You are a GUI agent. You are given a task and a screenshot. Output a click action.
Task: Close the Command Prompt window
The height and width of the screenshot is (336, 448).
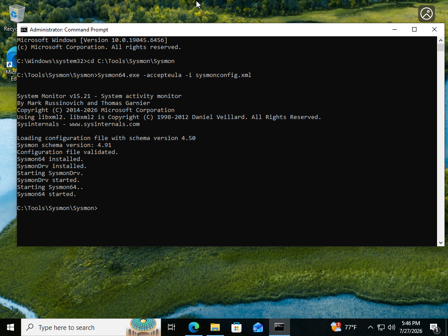[434, 29]
